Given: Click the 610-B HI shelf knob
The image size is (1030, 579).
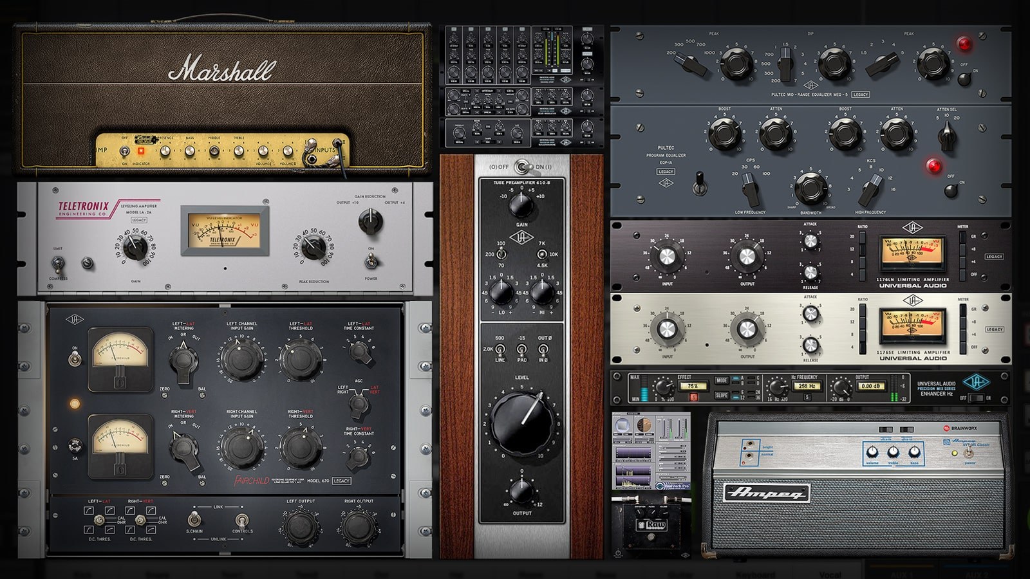Looking at the screenshot, I should click(542, 293).
